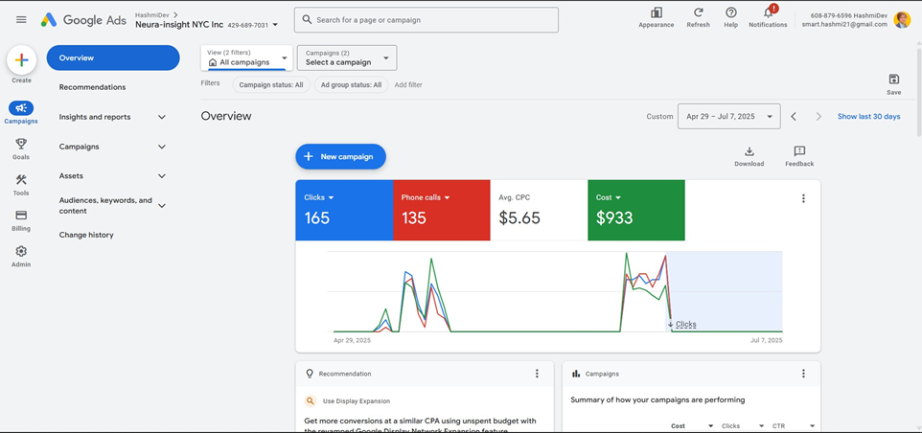Click Use Display Expansion recommendation

(x=357, y=401)
